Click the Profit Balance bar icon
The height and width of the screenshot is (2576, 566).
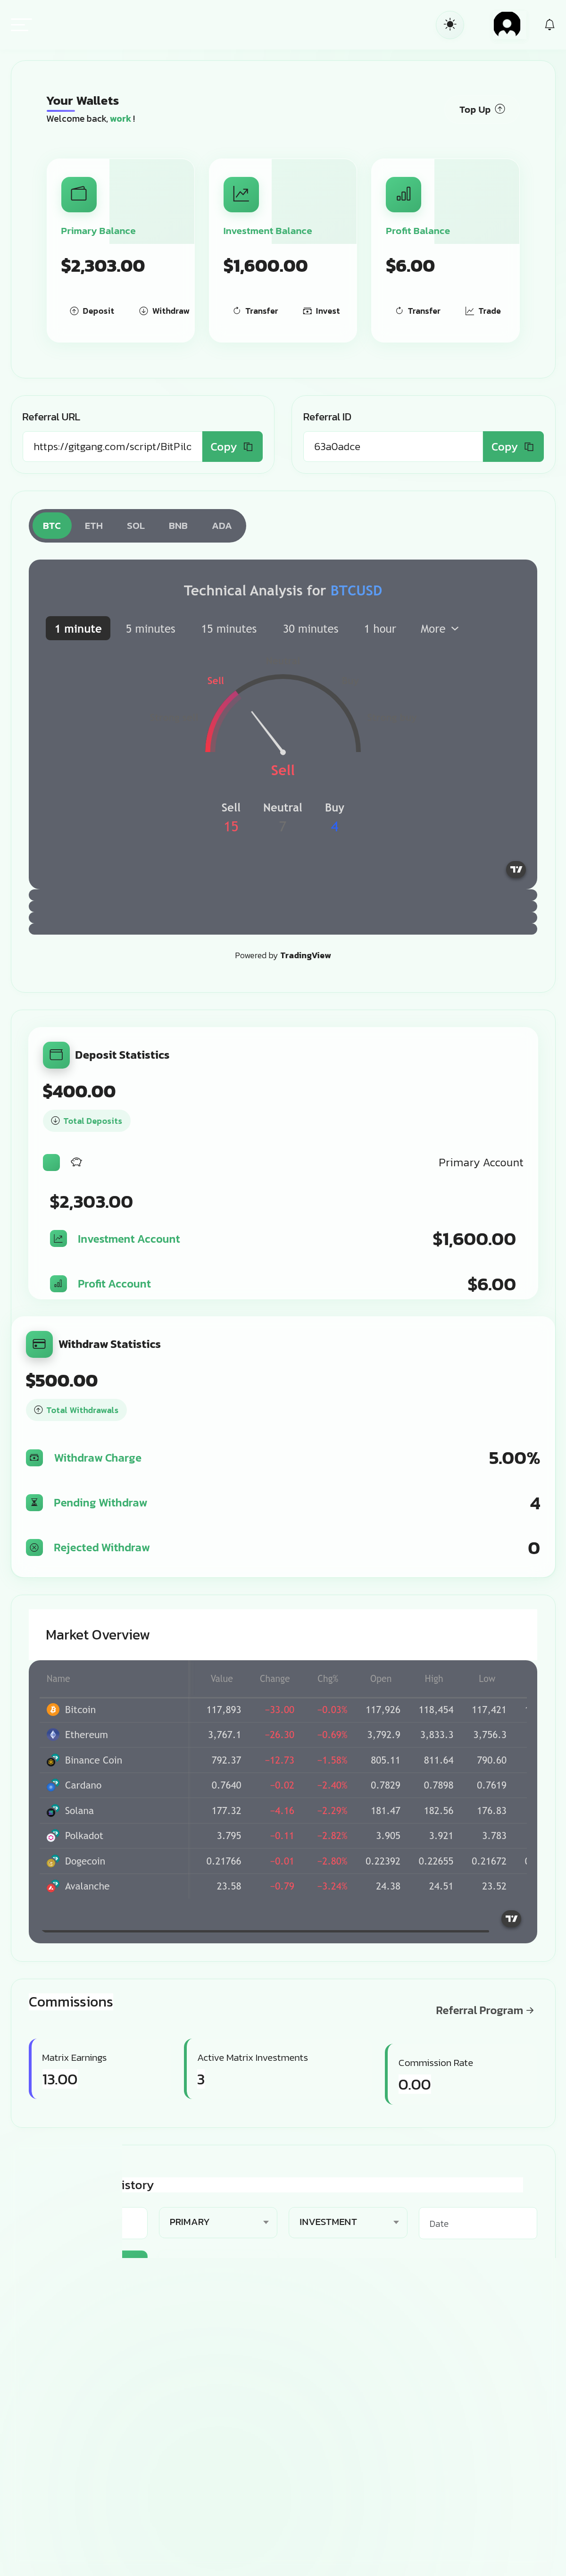click(403, 194)
